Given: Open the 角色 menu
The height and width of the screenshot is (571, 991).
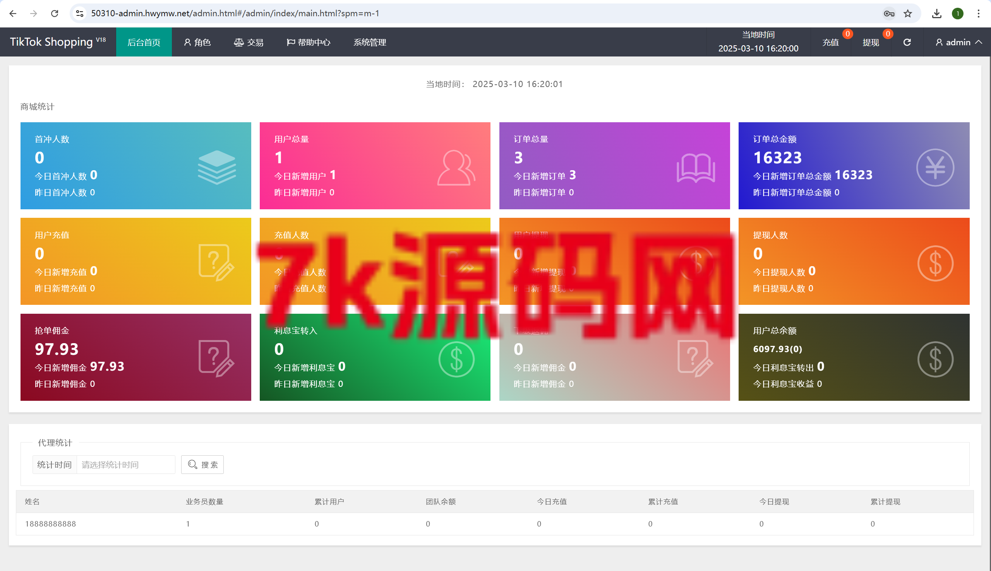Looking at the screenshot, I should coord(197,42).
